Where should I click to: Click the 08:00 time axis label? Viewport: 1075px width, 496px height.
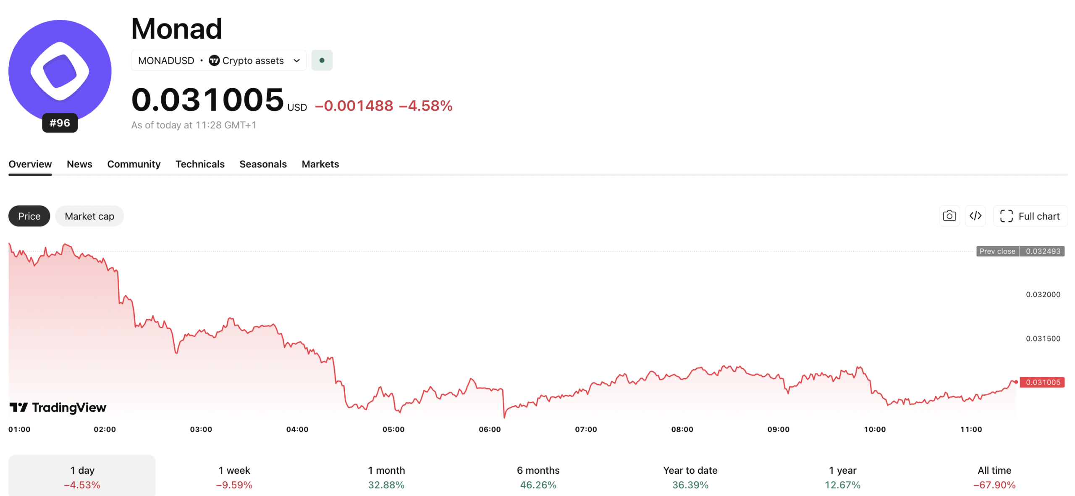pyautogui.click(x=682, y=430)
